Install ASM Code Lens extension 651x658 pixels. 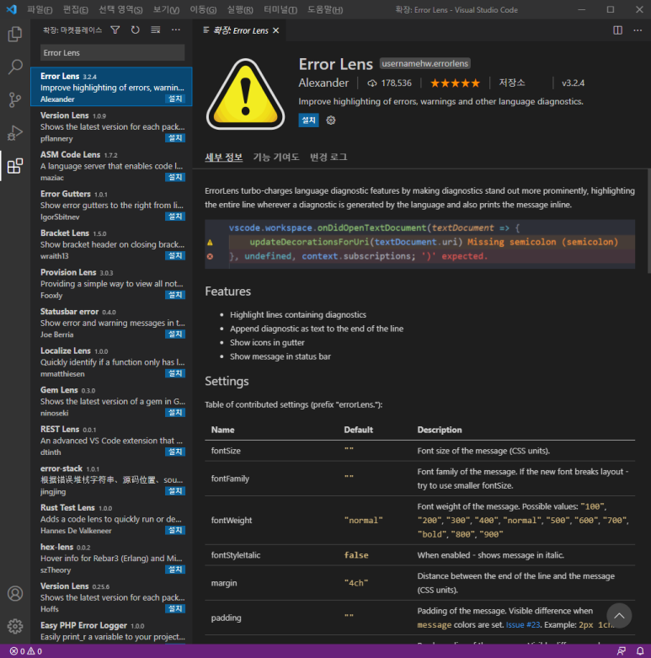click(x=175, y=177)
